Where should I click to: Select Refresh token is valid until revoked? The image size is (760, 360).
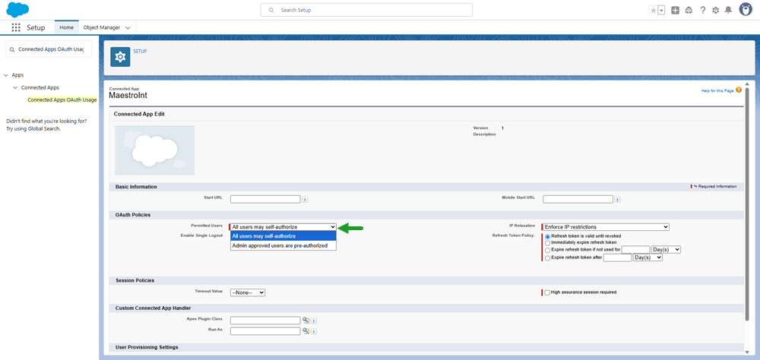pyautogui.click(x=547, y=236)
